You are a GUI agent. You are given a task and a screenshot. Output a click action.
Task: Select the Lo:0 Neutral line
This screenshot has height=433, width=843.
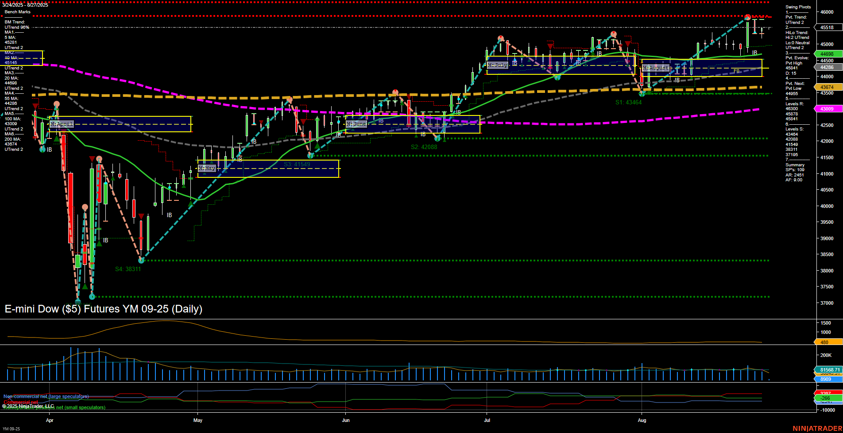[x=797, y=43]
